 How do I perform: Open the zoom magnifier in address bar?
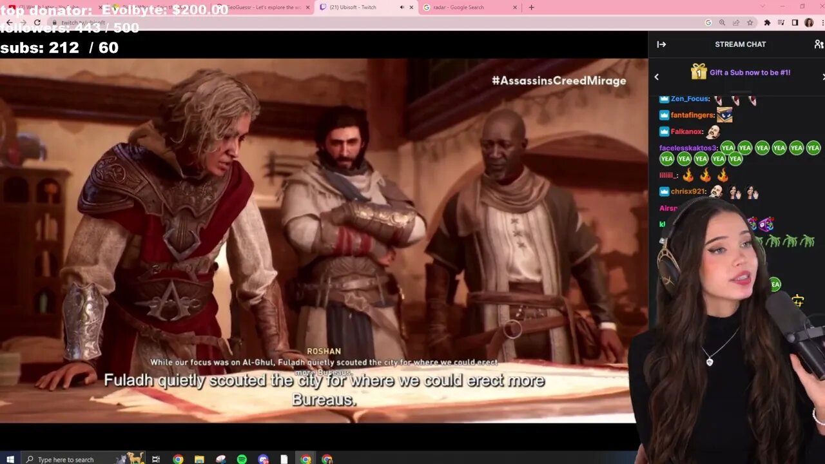pos(722,23)
